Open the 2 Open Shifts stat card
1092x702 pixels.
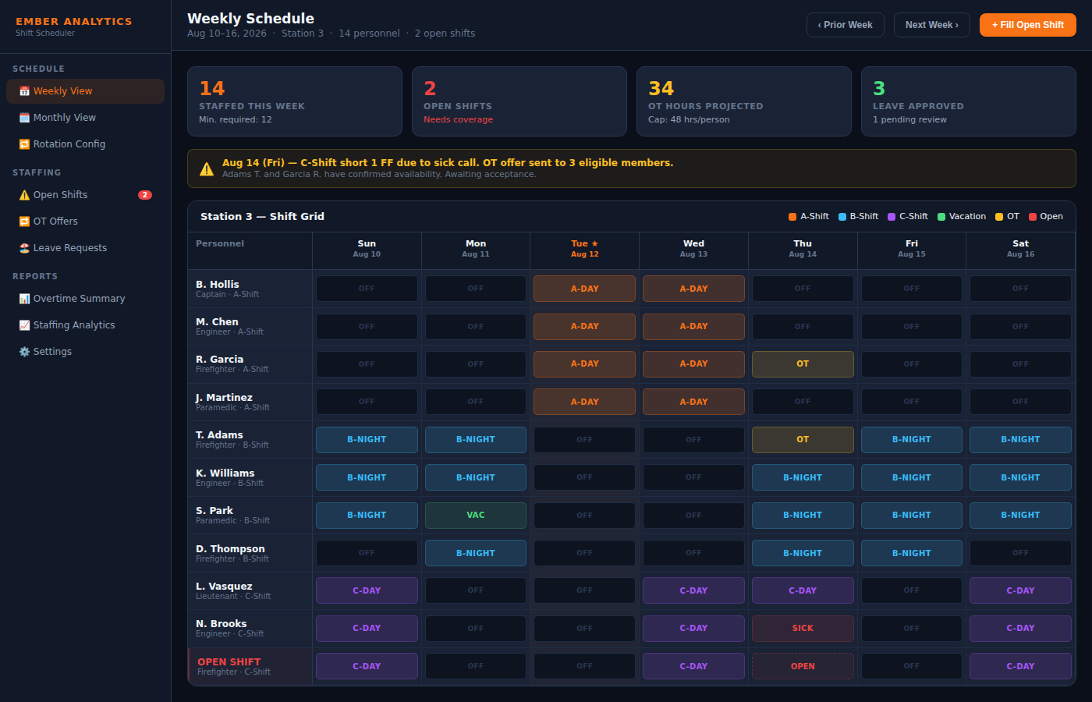pyautogui.click(x=519, y=101)
